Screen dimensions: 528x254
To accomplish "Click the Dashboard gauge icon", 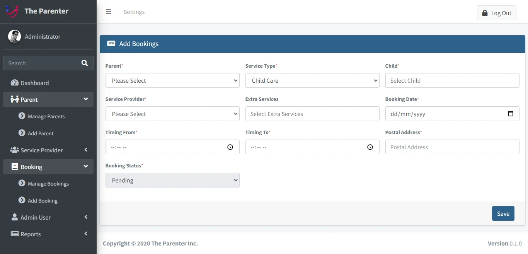I will click(x=15, y=83).
